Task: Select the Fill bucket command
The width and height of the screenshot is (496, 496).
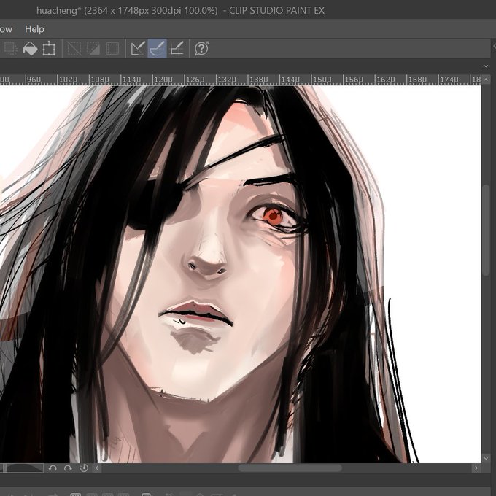Action: click(30, 49)
